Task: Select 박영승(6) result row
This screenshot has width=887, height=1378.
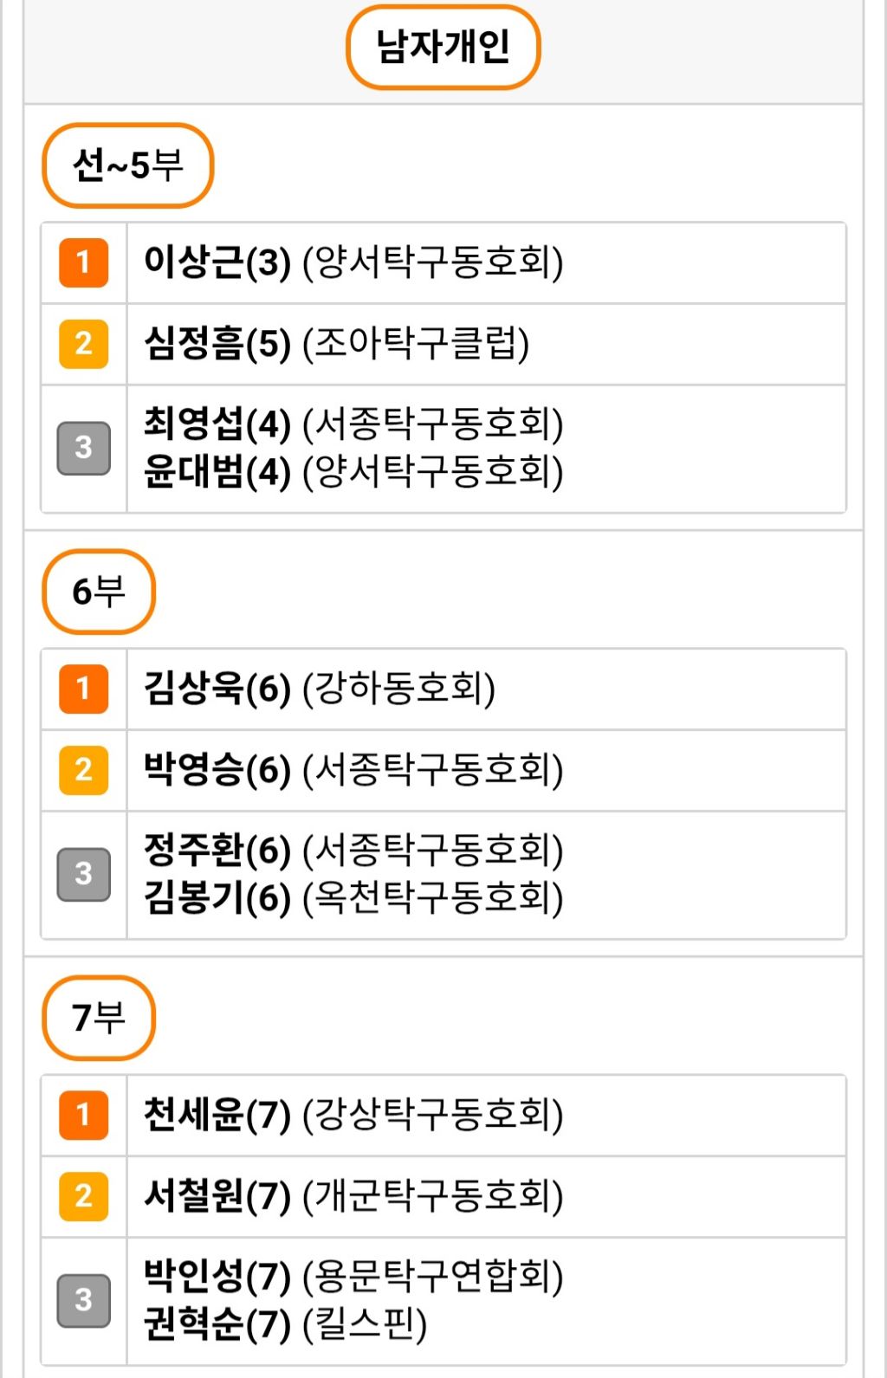Action: (x=353, y=770)
